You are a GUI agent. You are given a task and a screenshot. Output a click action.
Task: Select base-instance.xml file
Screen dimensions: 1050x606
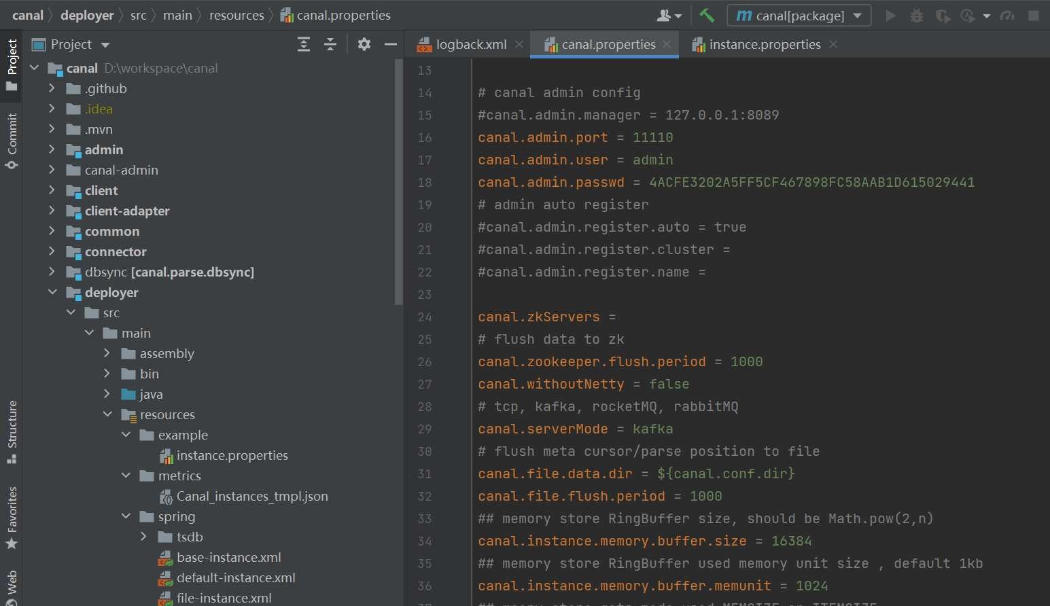[x=228, y=557]
